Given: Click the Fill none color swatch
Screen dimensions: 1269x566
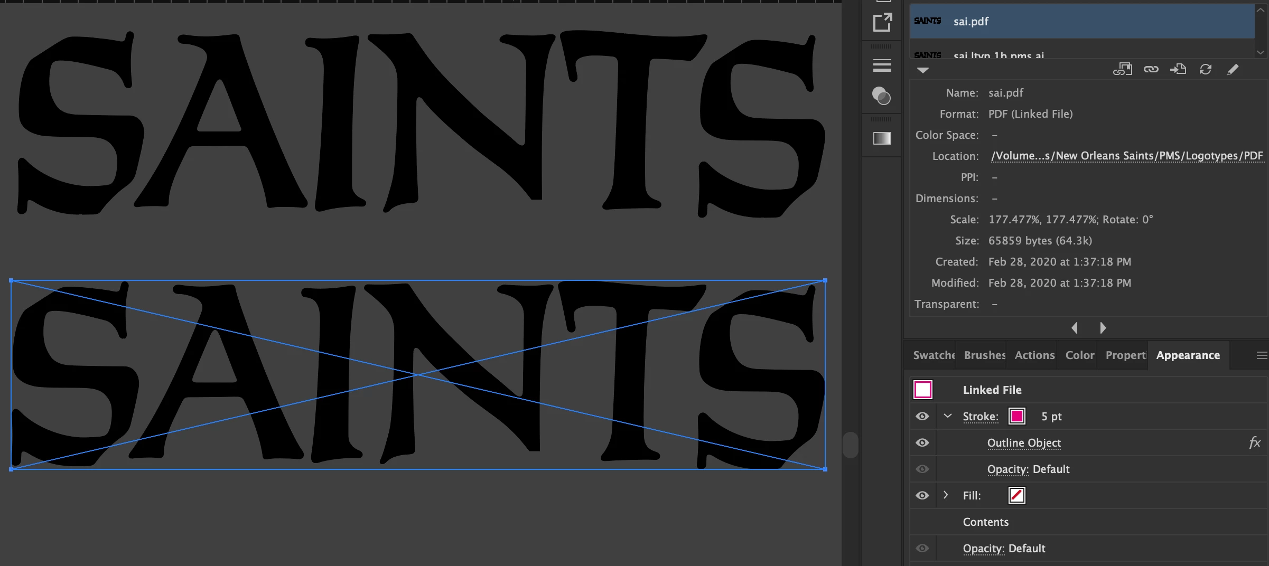Looking at the screenshot, I should click(x=1017, y=495).
